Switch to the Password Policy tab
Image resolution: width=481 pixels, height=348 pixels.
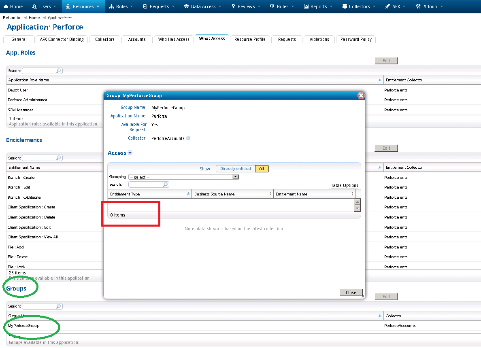point(356,40)
